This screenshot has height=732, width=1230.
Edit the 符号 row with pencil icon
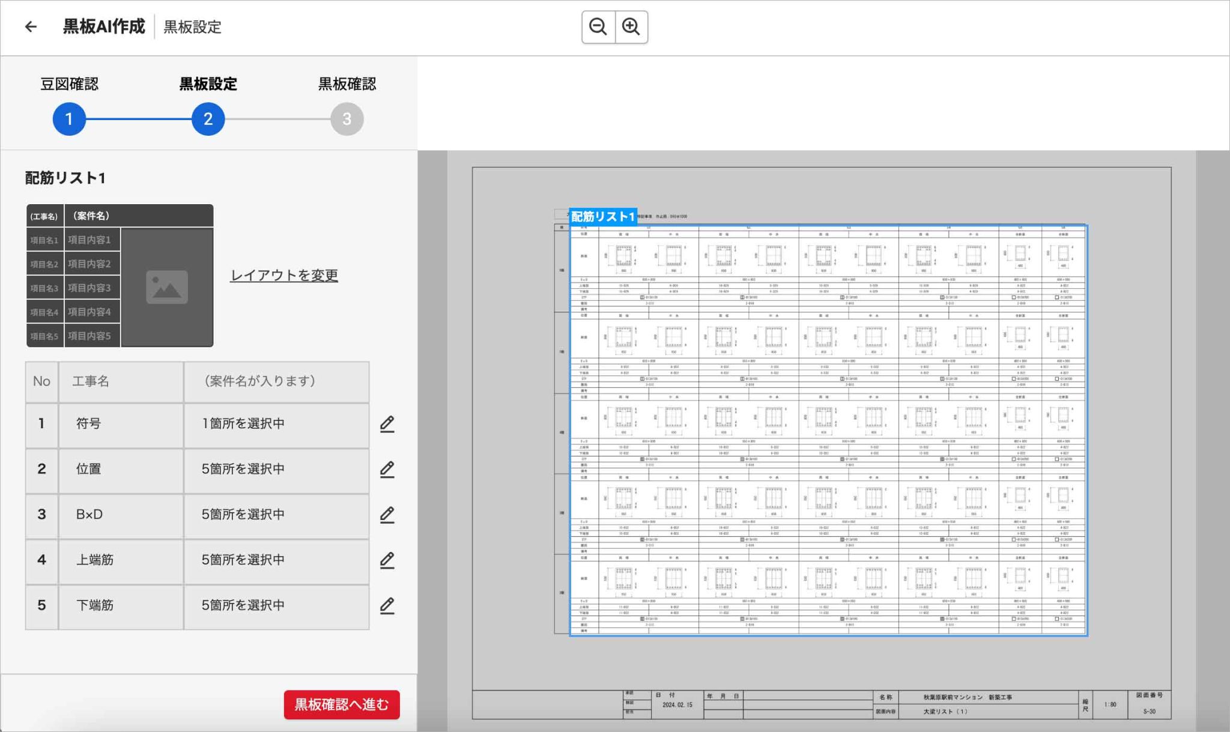[x=387, y=424]
